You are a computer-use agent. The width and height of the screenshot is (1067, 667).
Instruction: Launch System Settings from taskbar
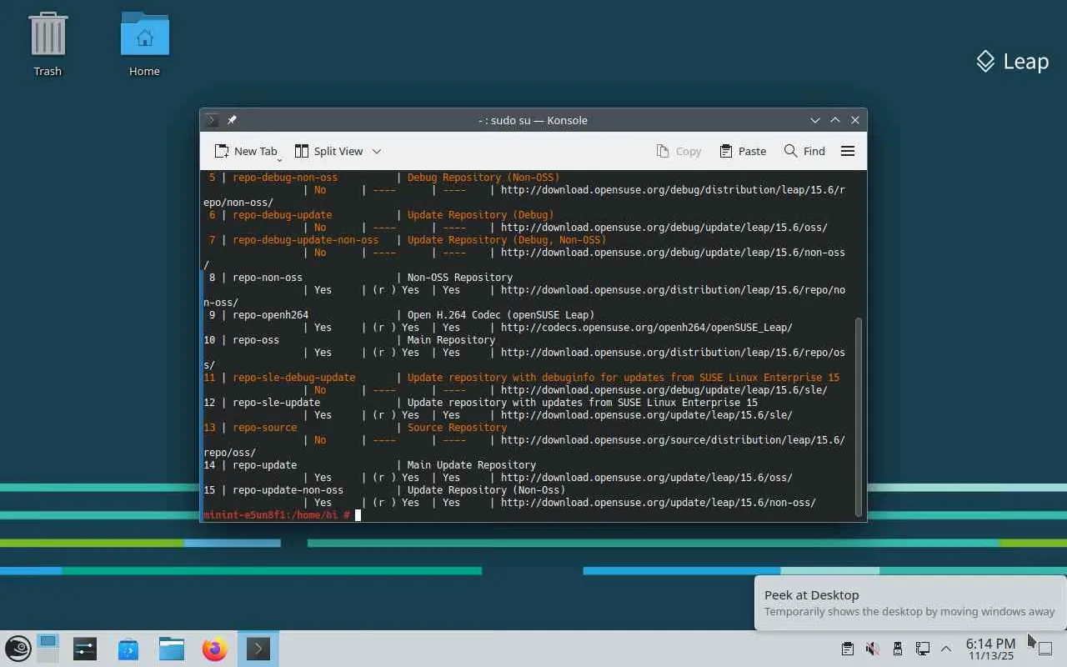85,649
